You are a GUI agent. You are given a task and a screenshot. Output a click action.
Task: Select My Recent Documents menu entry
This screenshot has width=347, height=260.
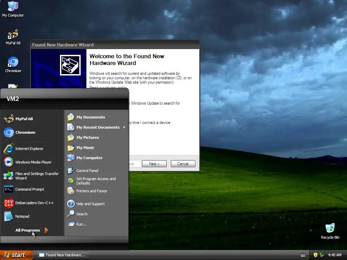click(x=97, y=127)
